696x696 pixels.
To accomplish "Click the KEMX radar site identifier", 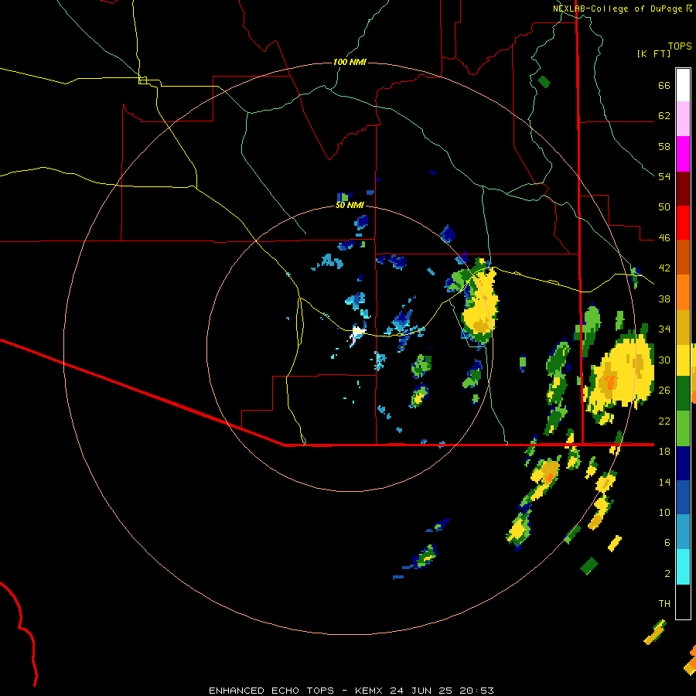I will (370, 691).
